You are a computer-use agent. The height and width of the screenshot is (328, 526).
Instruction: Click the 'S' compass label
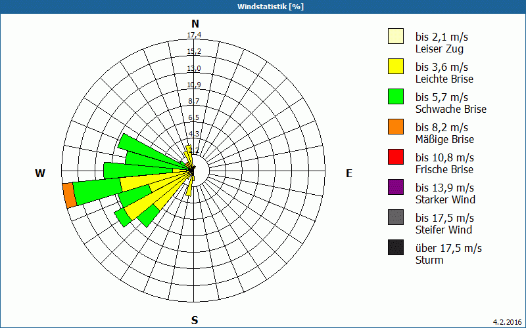pyautogui.click(x=195, y=320)
